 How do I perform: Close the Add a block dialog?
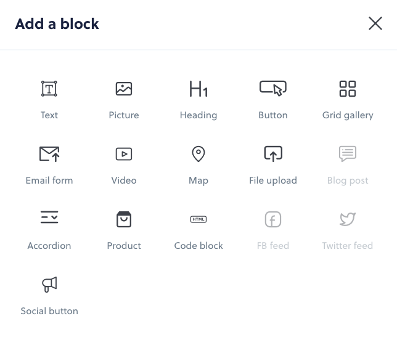coord(375,23)
